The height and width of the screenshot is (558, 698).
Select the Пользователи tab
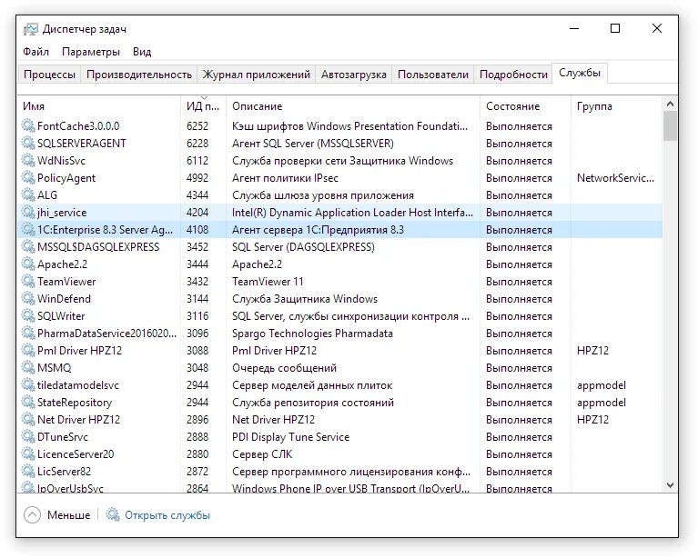tap(432, 75)
